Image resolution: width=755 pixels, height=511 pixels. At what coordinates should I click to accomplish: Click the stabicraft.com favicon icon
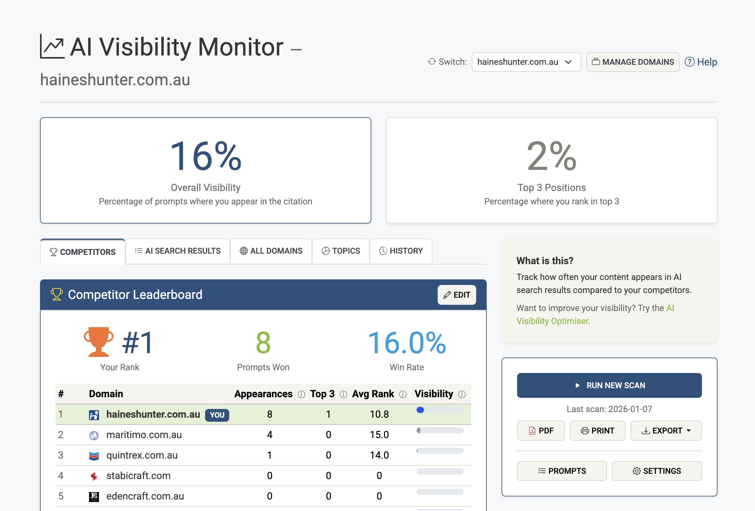coord(94,476)
